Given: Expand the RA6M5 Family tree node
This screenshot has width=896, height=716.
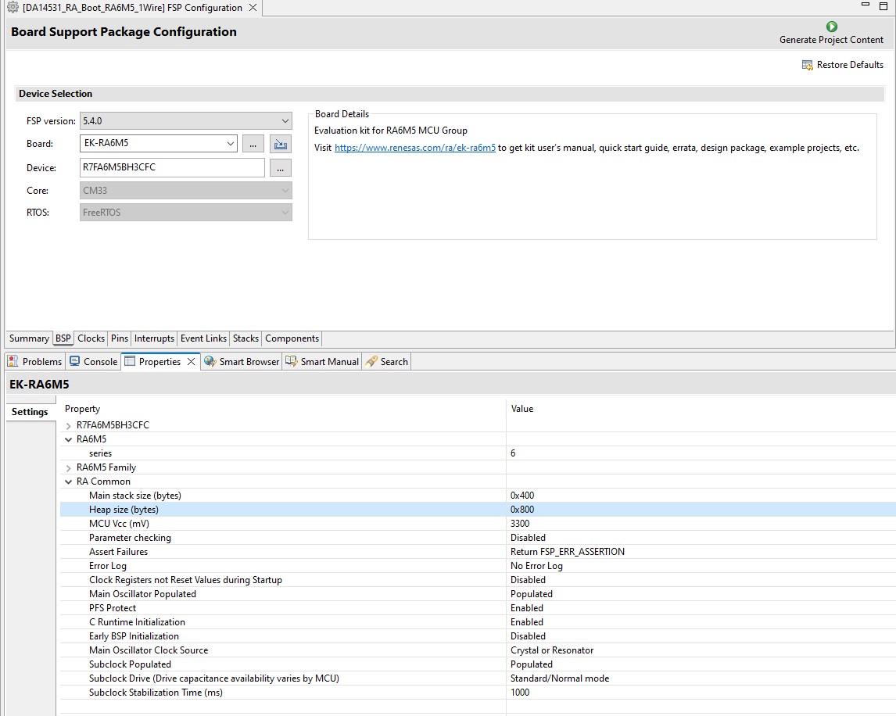Looking at the screenshot, I should [69, 468].
